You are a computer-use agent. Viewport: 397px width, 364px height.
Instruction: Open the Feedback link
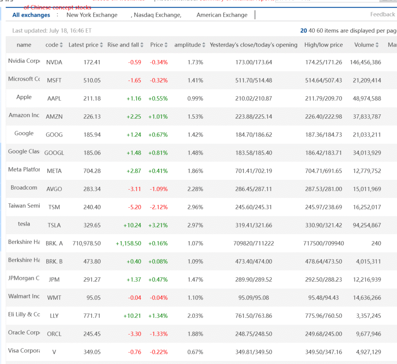[382, 14]
